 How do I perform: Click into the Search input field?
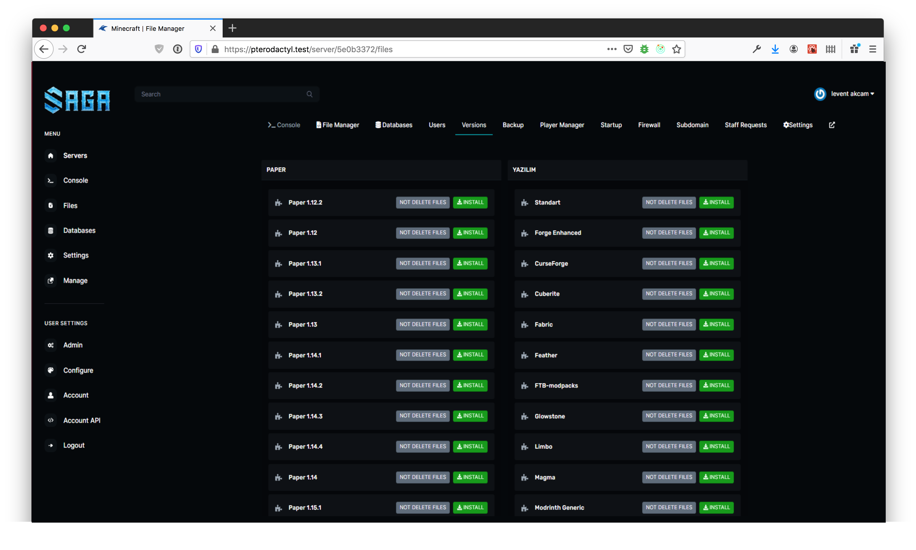point(222,94)
